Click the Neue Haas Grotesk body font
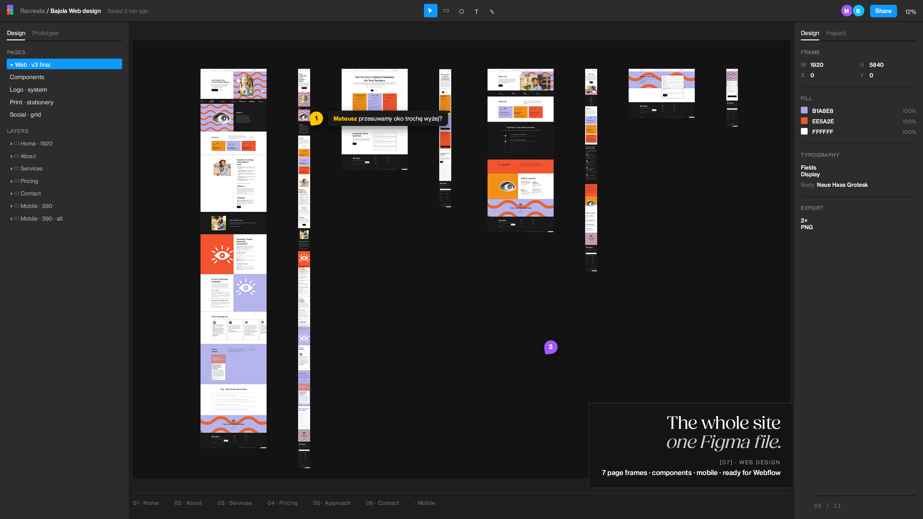This screenshot has height=519, width=923. point(842,185)
